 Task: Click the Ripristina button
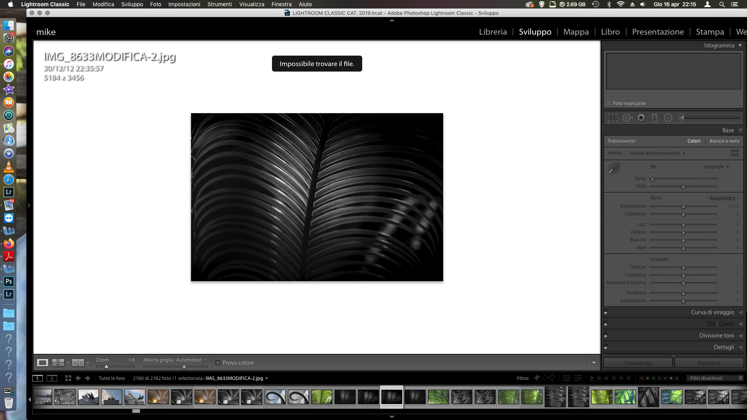pyautogui.click(x=708, y=363)
